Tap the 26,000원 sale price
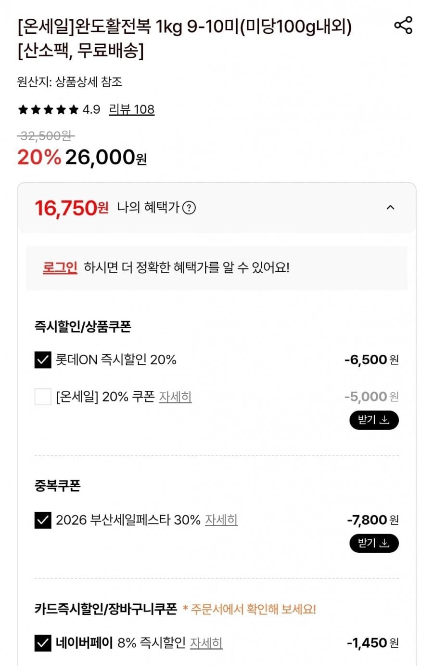This screenshot has height=666, width=433. [x=106, y=157]
